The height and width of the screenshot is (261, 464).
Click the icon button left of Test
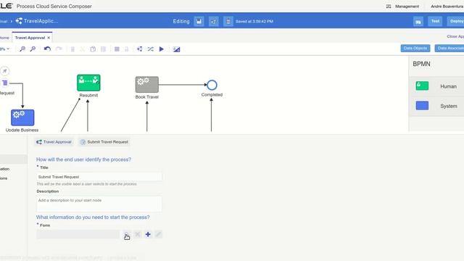[418, 22]
